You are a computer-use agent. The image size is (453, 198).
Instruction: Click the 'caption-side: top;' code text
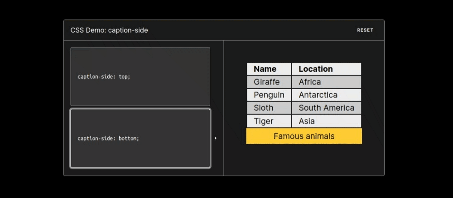point(104,77)
